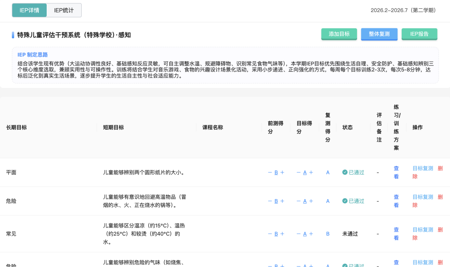The height and width of the screenshot is (267, 450).
Task: Delete the 常见 goal row with 删除
Action: click(440, 230)
